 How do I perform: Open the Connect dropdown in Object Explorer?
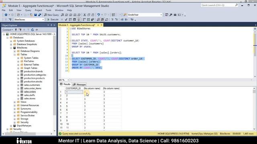point(8,30)
